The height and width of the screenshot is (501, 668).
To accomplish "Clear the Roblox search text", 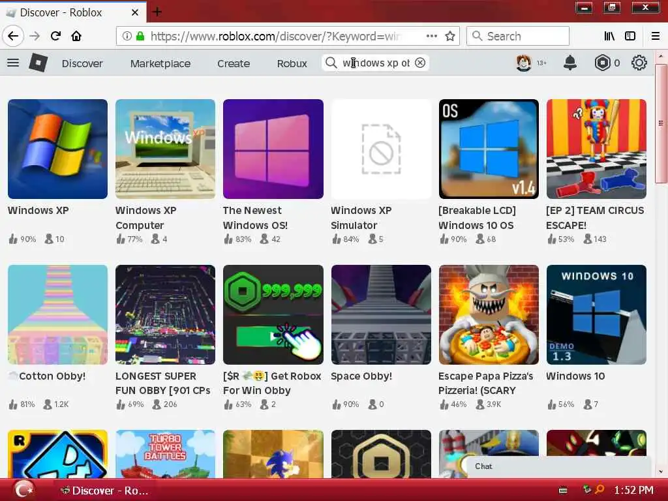I will click(420, 63).
